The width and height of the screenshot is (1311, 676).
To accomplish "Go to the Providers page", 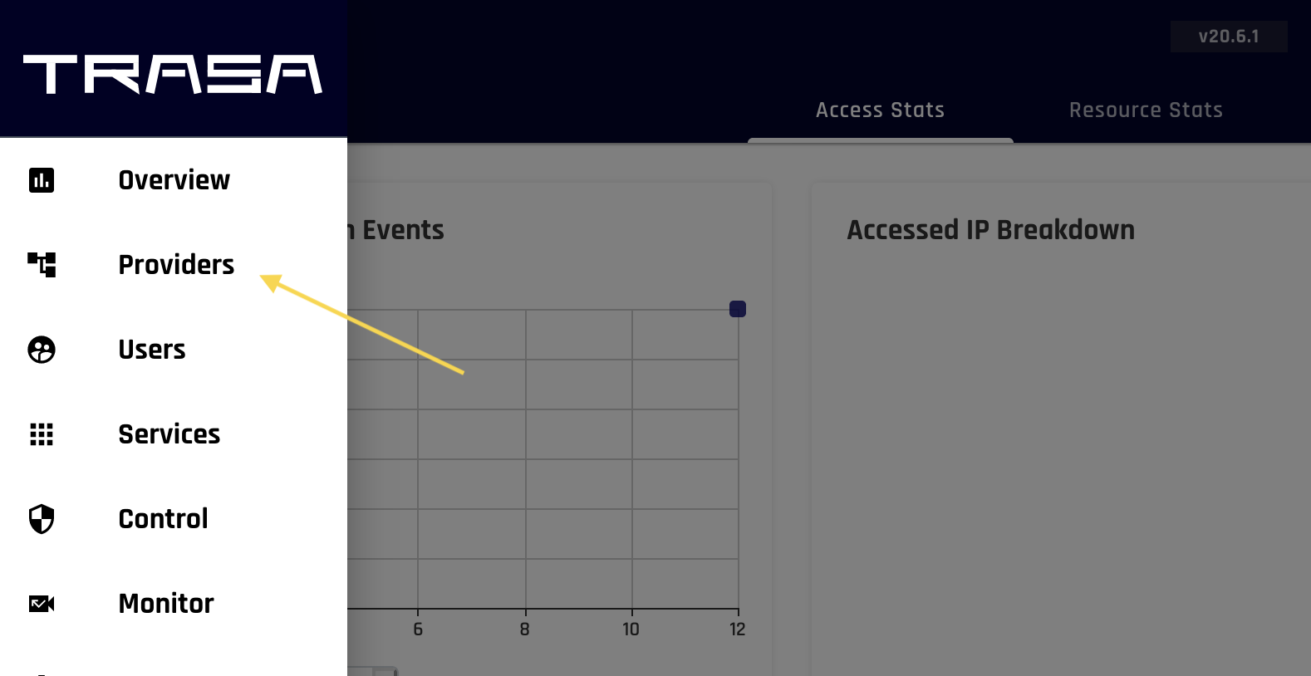I will [x=176, y=265].
